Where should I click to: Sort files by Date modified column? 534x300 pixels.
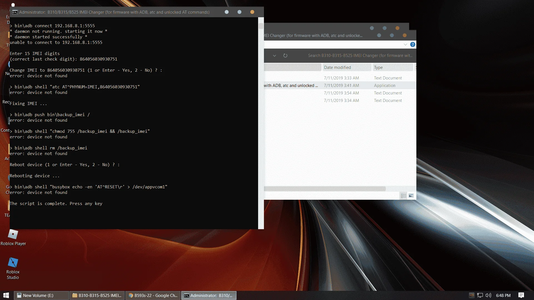click(347, 67)
